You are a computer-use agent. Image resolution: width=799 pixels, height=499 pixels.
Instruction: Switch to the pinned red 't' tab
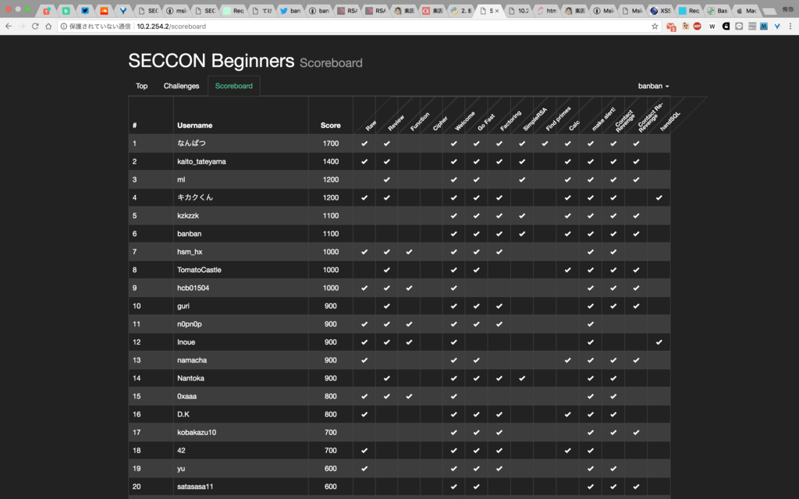click(x=46, y=10)
